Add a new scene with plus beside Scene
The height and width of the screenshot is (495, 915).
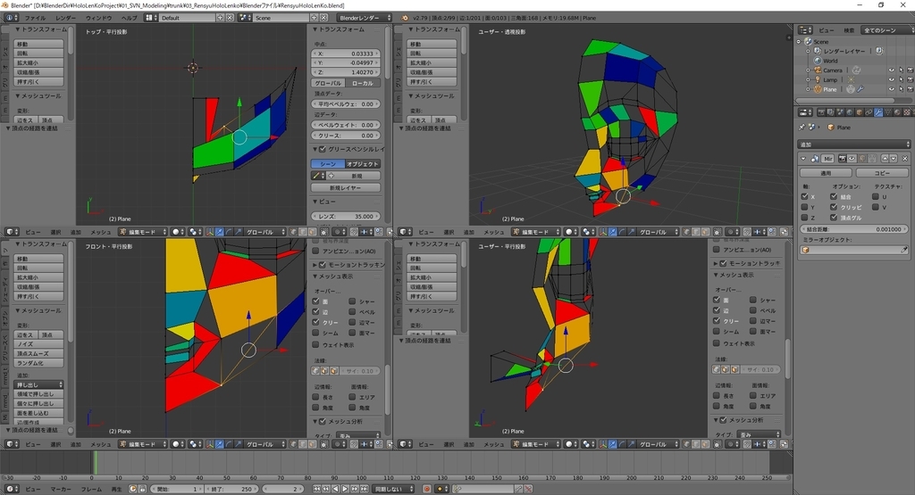point(314,18)
